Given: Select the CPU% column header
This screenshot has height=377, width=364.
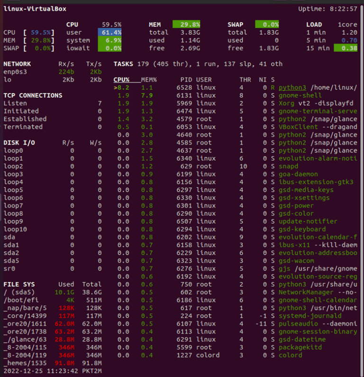Looking at the screenshot, I should (x=121, y=80).
